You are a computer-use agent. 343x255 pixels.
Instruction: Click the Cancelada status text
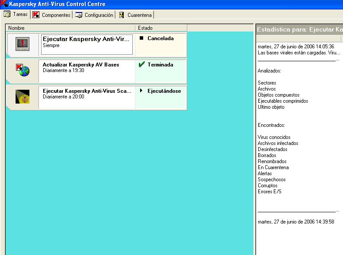pyautogui.click(x=160, y=38)
